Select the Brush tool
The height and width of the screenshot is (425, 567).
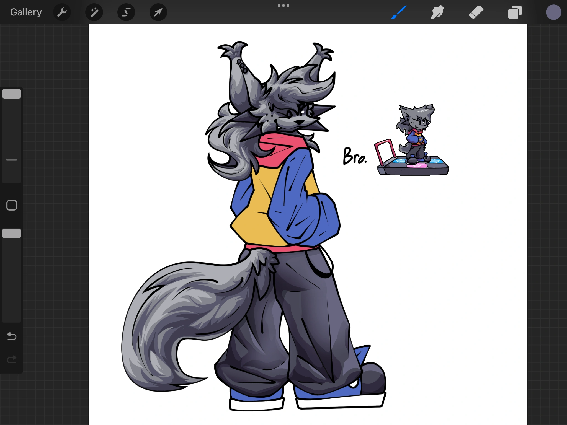click(399, 12)
